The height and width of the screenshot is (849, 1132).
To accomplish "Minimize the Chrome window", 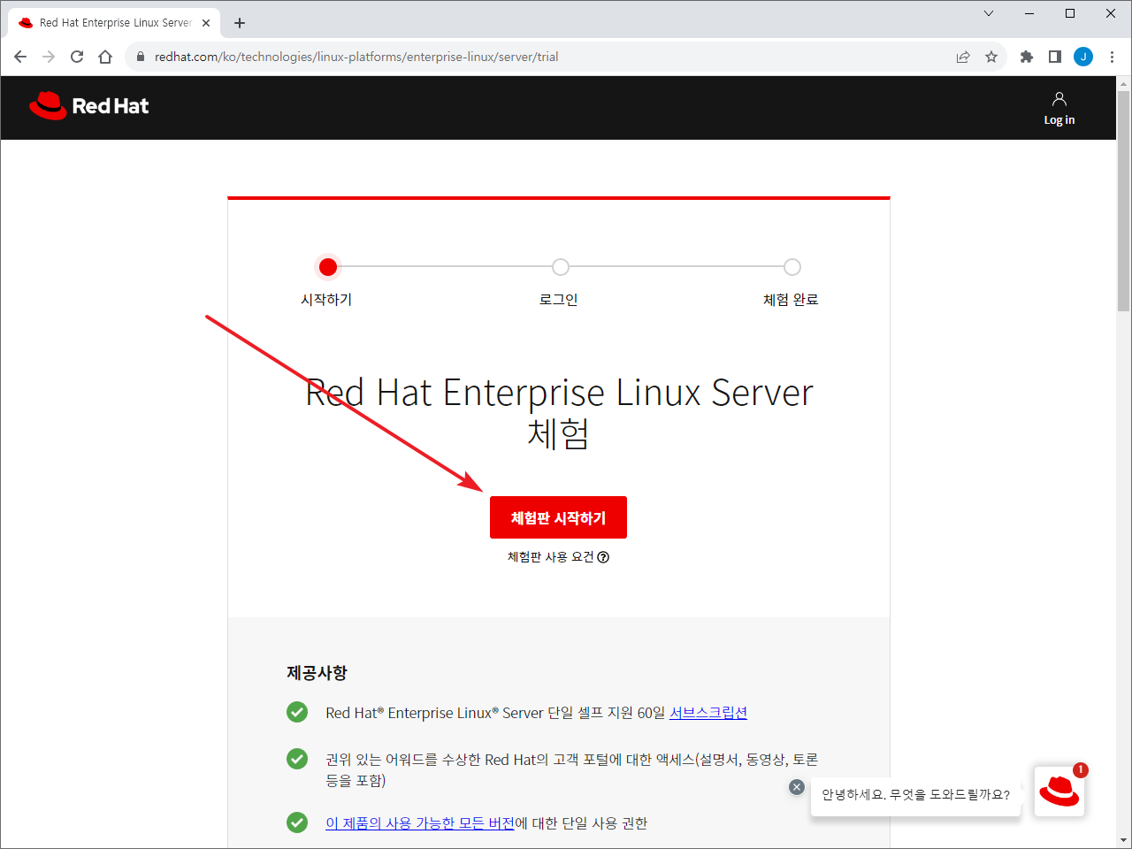I will [1029, 13].
